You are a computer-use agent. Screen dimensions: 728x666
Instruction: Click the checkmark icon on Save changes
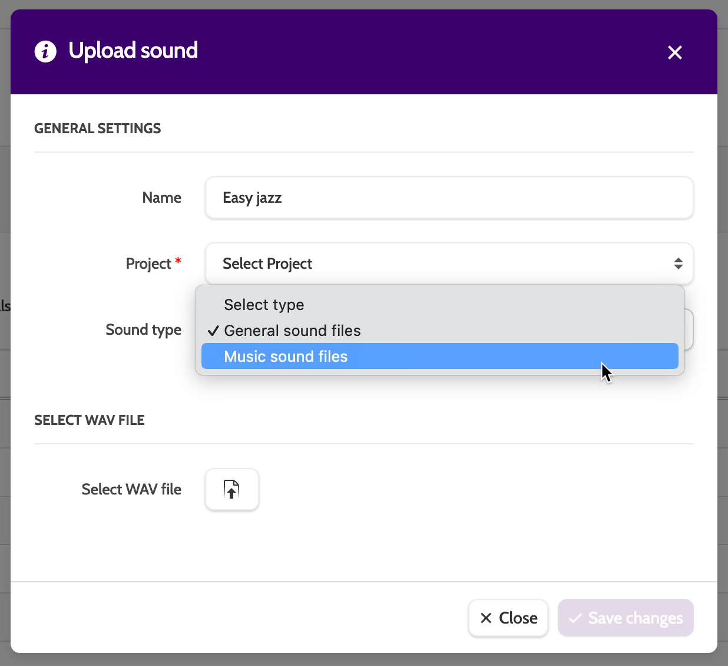click(x=575, y=618)
